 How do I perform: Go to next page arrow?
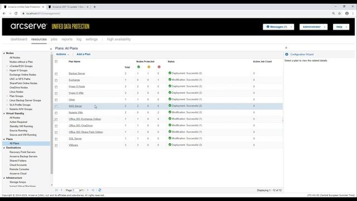point(88,190)
